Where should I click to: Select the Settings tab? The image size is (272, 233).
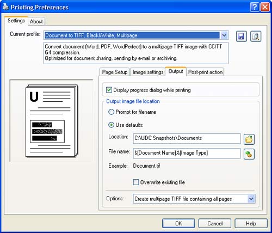coord(16,21)
